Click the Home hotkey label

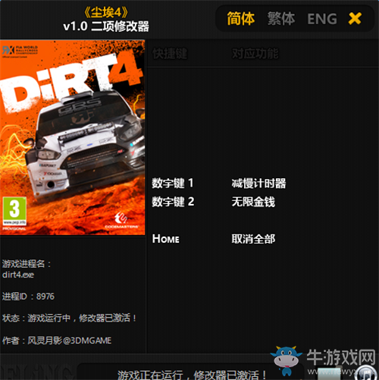[166, 239]
